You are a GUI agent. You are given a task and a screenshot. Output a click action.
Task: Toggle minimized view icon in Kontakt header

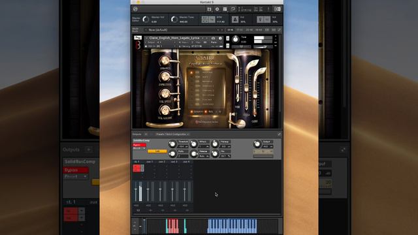(x=233, y=9)
